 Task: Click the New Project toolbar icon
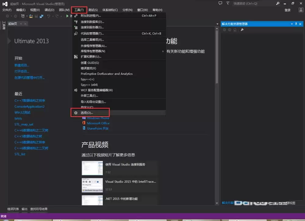pos(22,16)
